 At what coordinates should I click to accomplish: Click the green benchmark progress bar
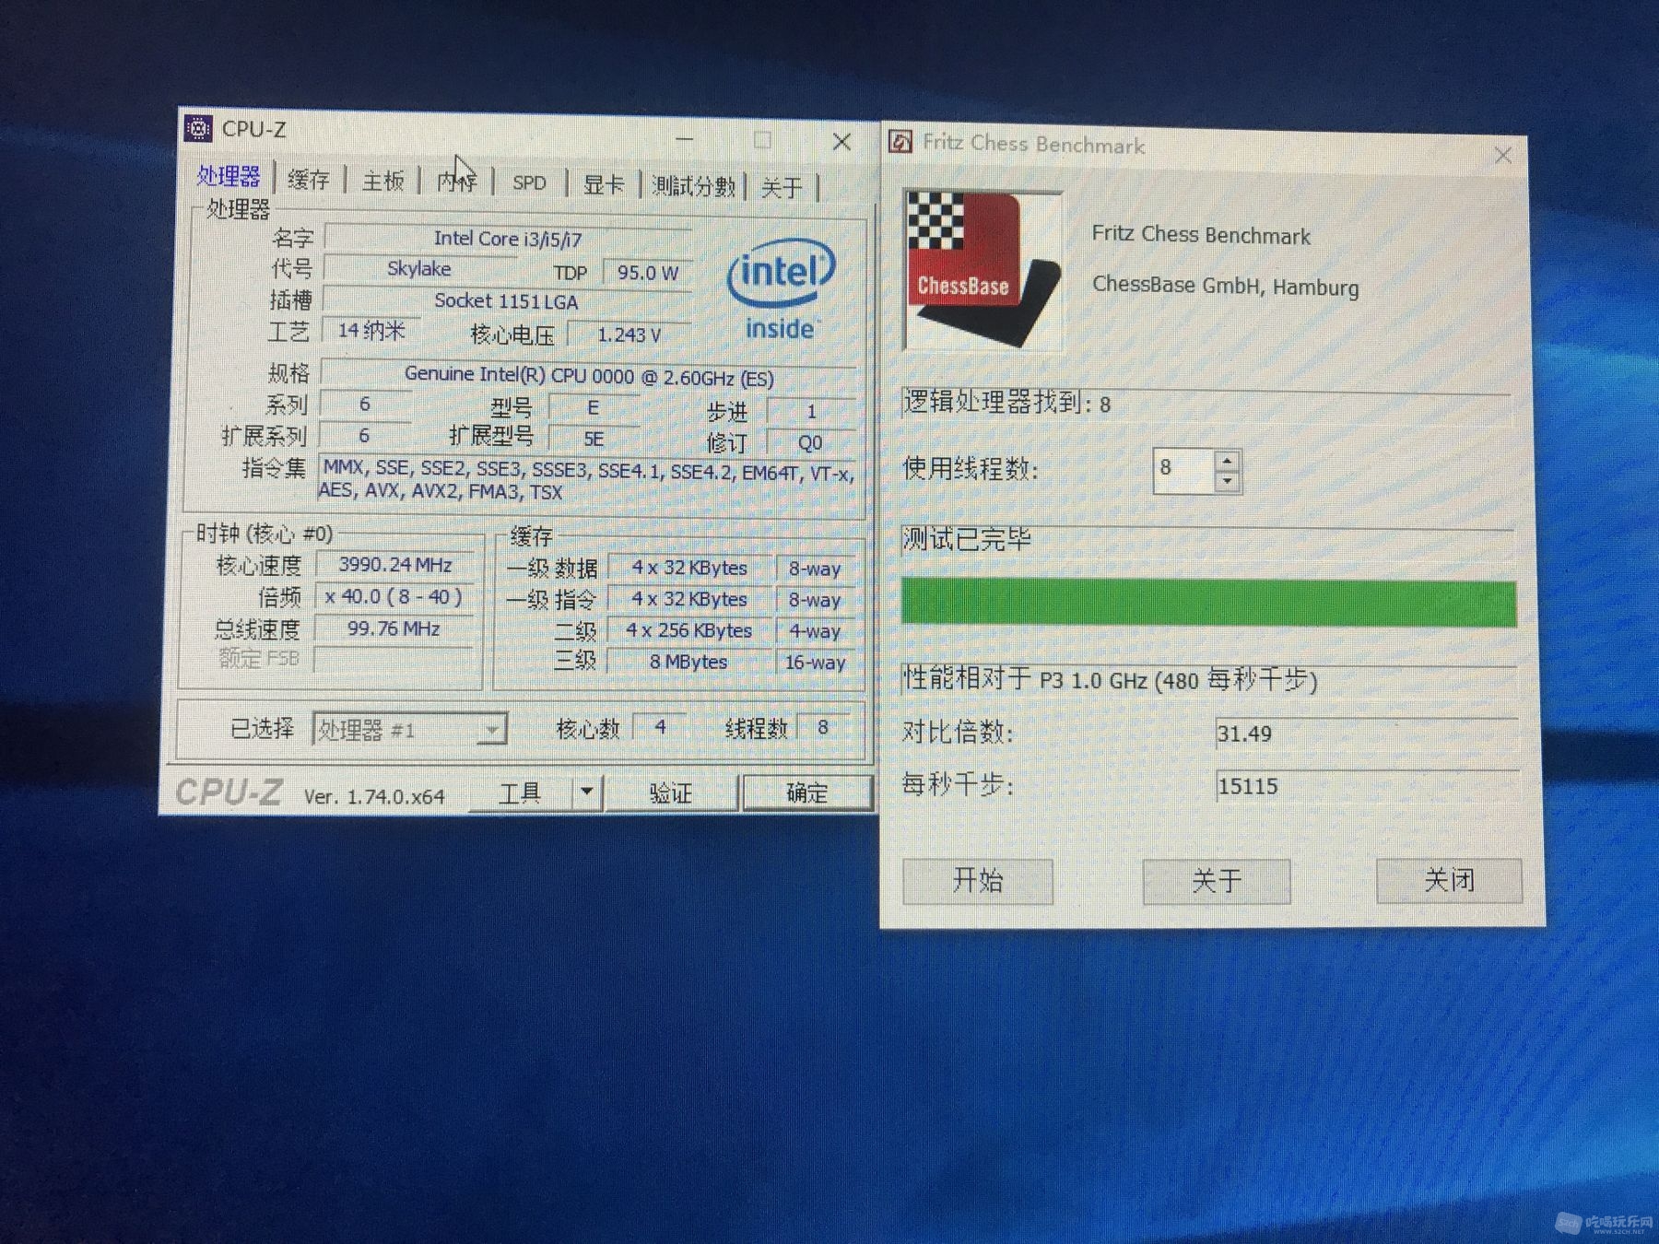click(1208, 604)
